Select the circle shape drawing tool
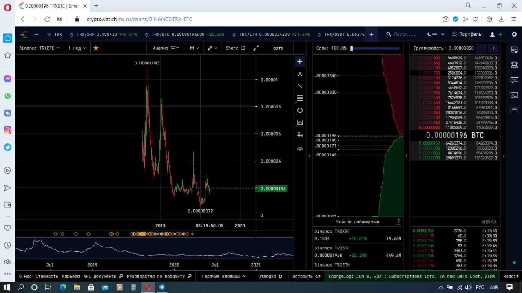 click(x=300, y=110)
